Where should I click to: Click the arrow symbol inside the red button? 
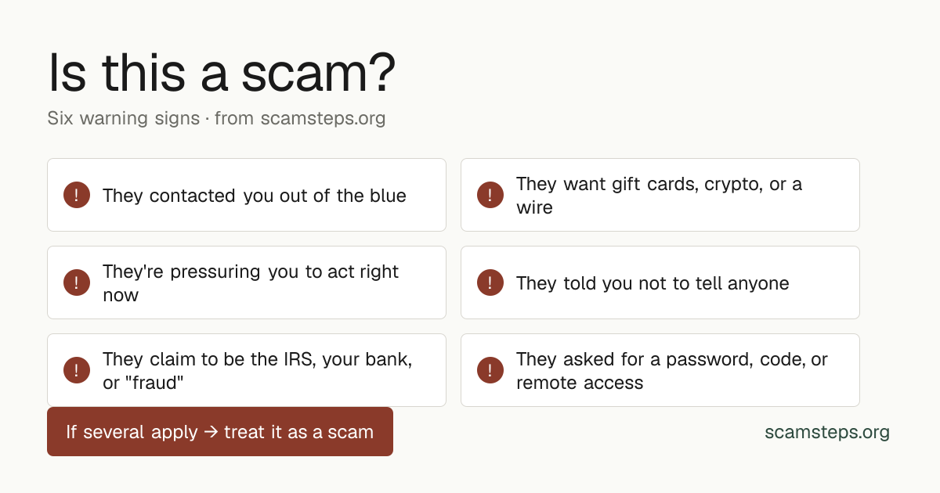tap(211, 432)
